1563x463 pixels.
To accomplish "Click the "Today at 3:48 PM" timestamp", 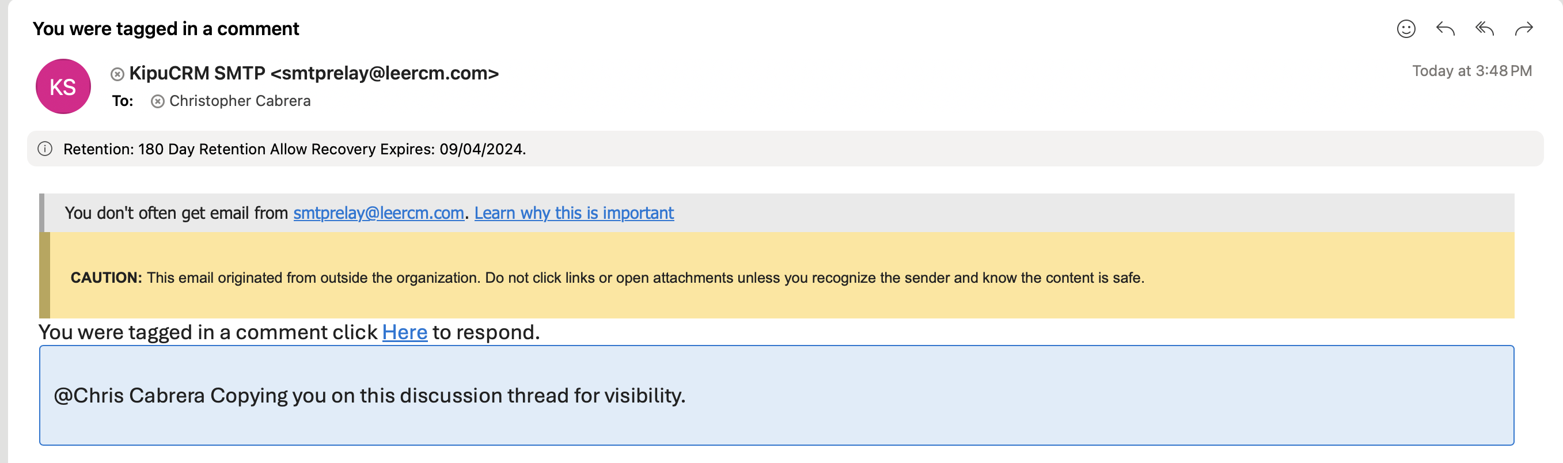I will point(1471,71).
